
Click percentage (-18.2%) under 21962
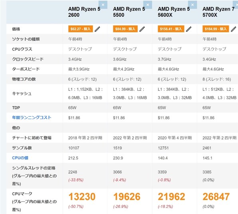click(165, 206)
